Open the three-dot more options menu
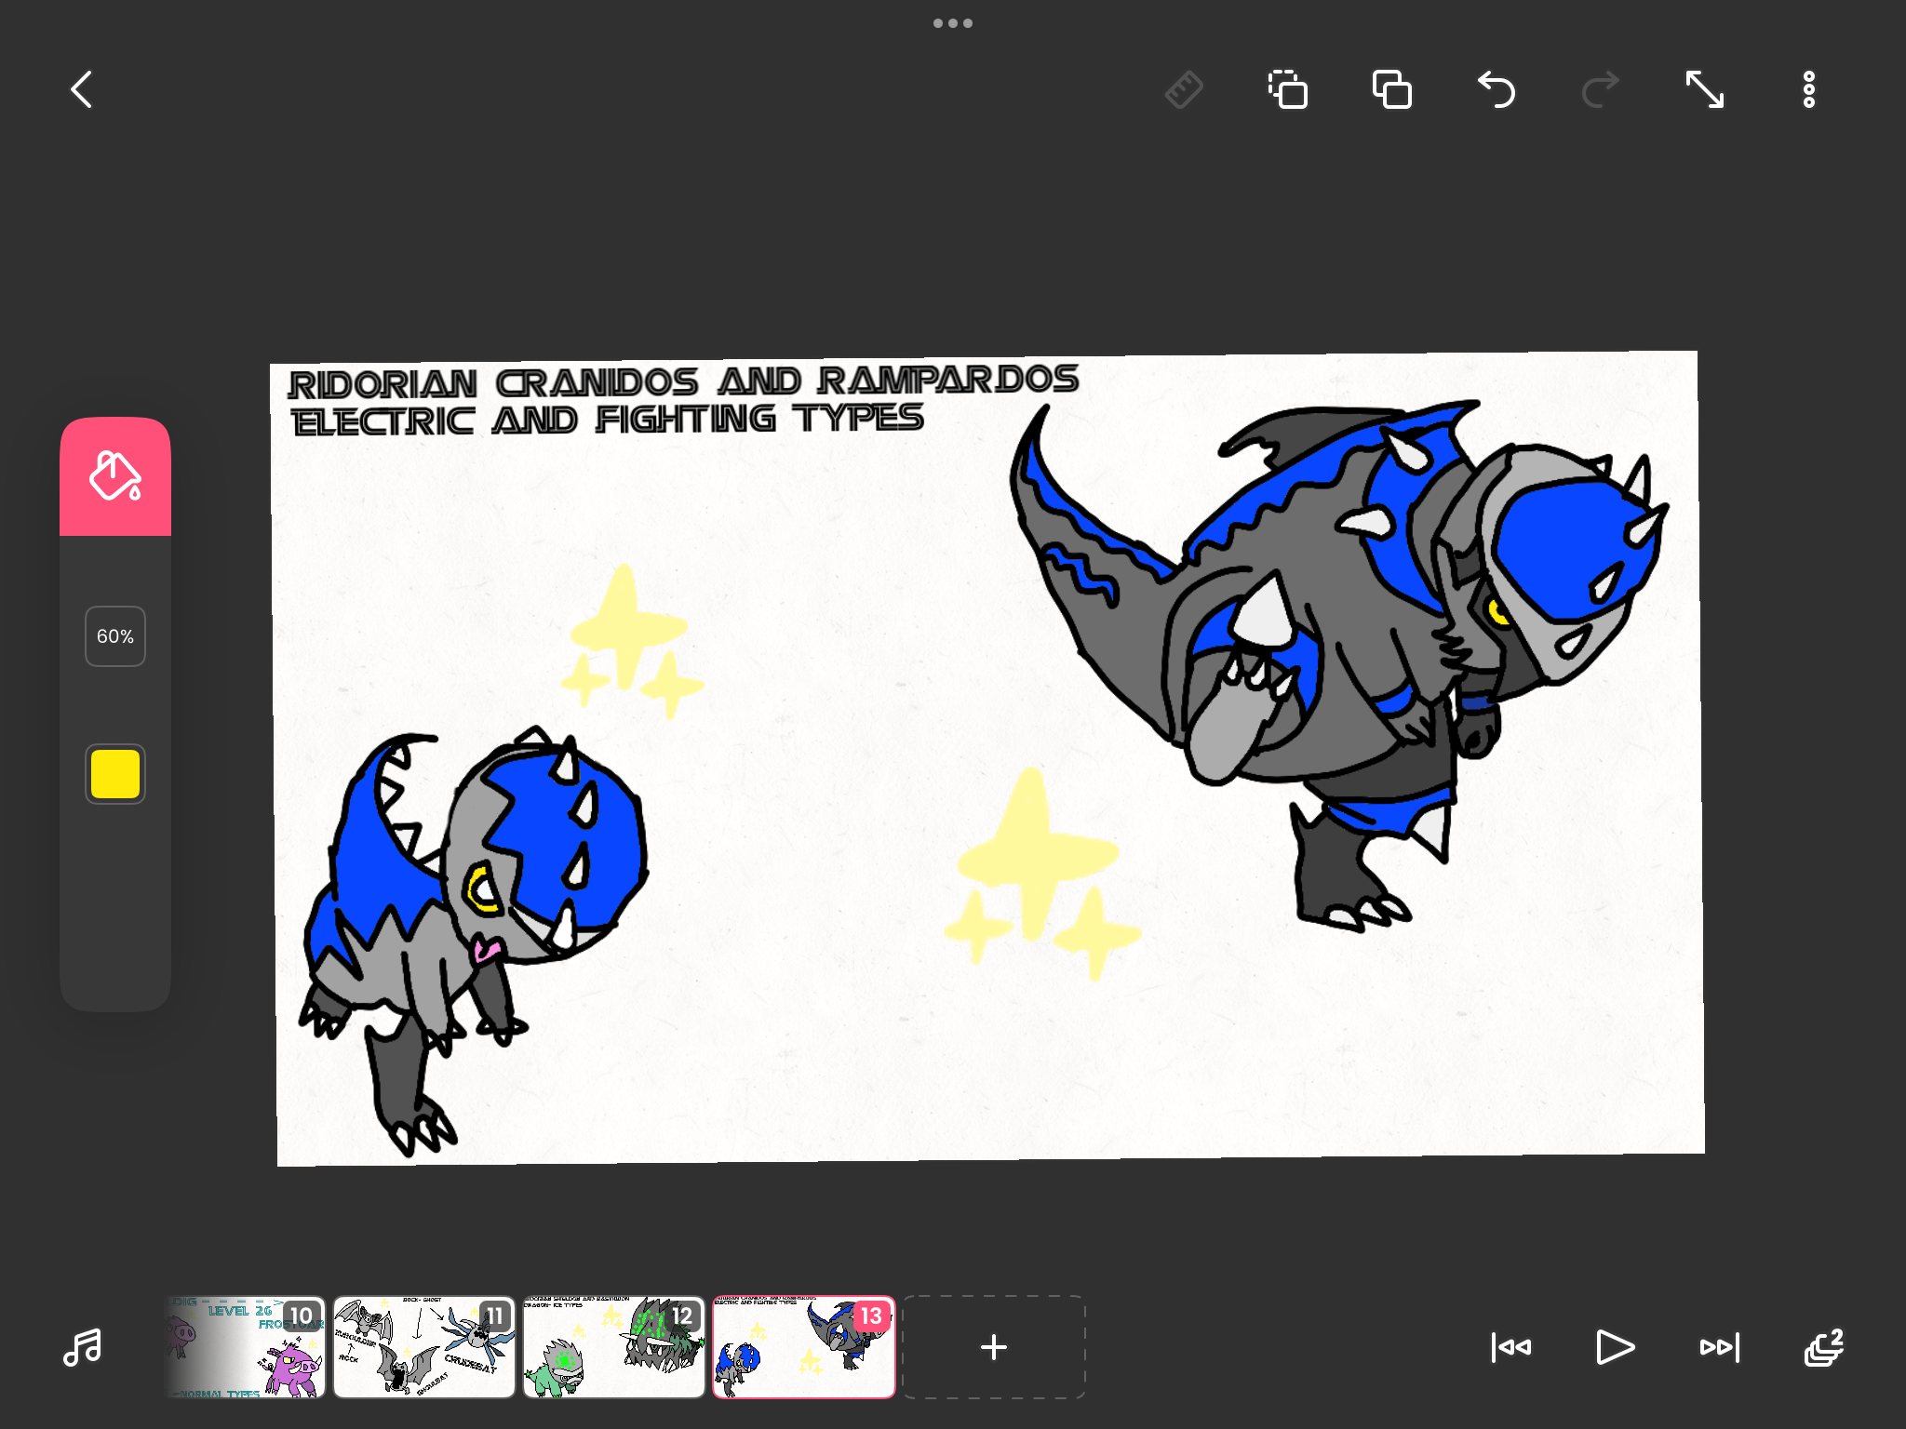1906x1429 pixels. point(1809,90)
